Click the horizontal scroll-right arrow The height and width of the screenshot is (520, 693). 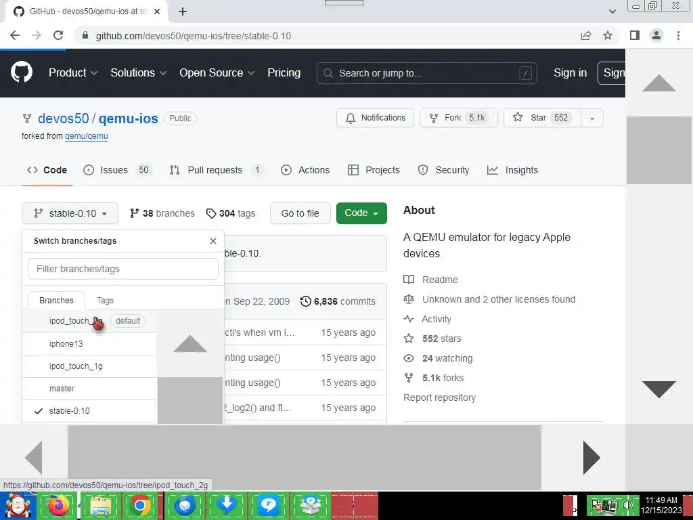pyautogui.click(x=591, y=458)
